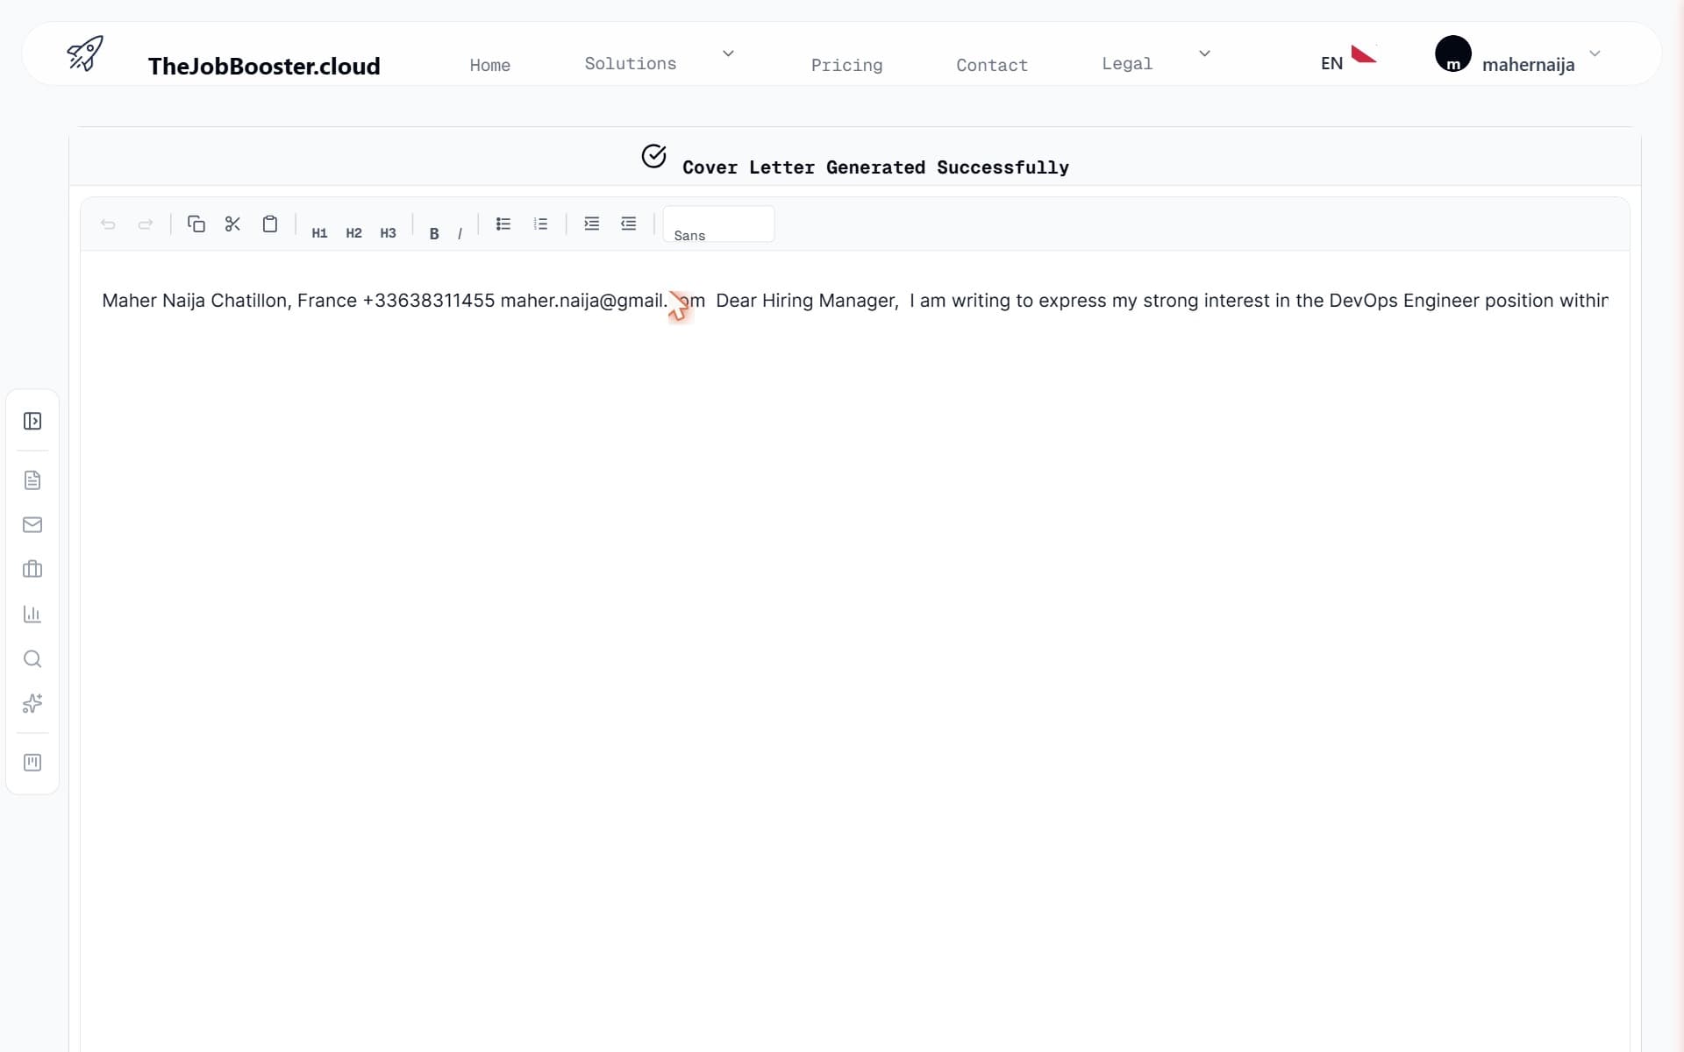Image resolution: width=1684 pixels, height=1052 pixels.
Task: Go to the Home menu item
Action: [x=489, y=65]
